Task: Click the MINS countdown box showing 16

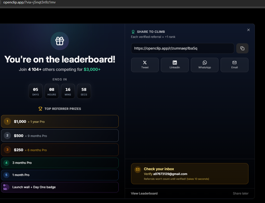Action: click(68, 91)
